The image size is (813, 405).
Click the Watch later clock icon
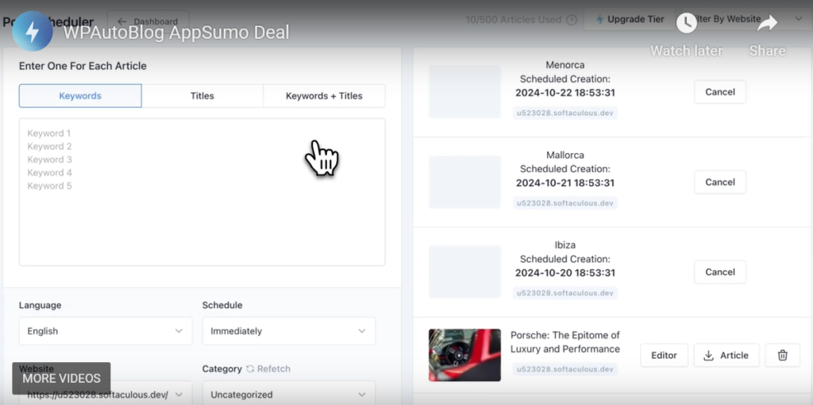click(x=687, y=23)
